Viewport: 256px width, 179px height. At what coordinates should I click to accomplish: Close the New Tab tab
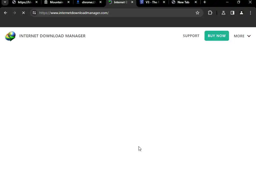196,2
